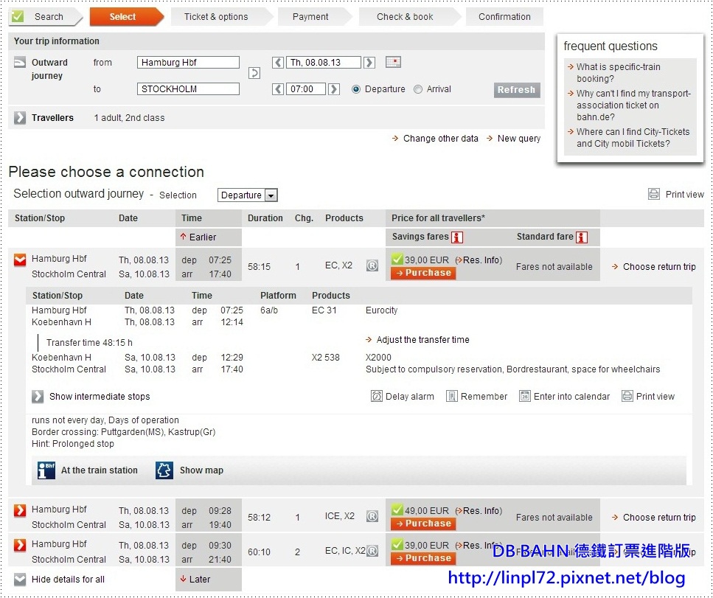Image resolution: width=713 pixels, height=598 pixels.
Task: Step time later than 07:00
Action: 334,89
